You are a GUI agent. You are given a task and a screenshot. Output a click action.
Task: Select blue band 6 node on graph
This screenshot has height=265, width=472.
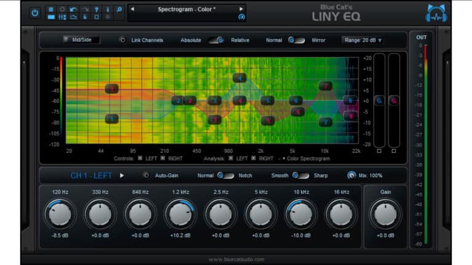click(x=296, y=101)
